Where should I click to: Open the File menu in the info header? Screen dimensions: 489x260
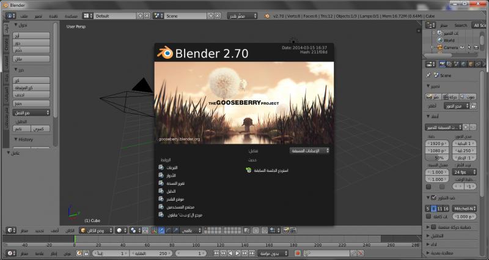tap(24, 16)
